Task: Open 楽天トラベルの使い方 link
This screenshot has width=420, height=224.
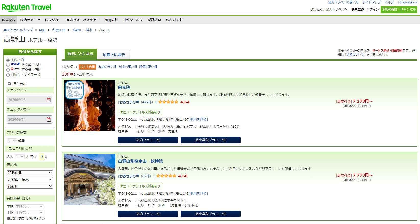Action: pyautogui.click(x=343, y=2)
